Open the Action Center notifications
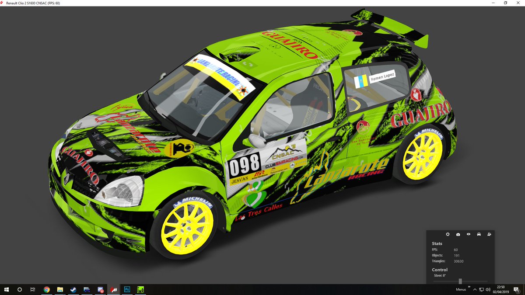The height and width of the screenshot is (295, 525). pos(516,289)
